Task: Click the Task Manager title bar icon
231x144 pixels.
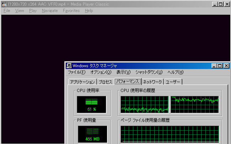Action: pyautogui.click(x=69, y=65)
